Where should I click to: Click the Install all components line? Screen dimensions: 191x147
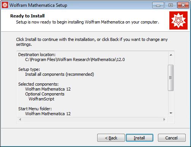(x=60, y=74)
